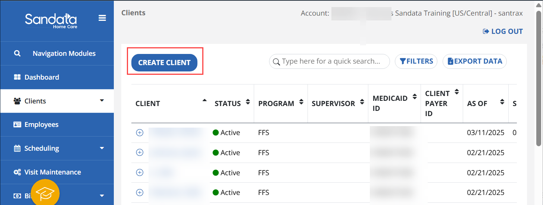543x205 pixels.
Task: Expand the second client row plus icon
Action: point(140,153)
